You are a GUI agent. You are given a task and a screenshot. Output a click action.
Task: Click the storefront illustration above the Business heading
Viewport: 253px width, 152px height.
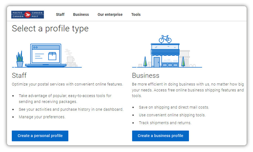coord(167,51)
